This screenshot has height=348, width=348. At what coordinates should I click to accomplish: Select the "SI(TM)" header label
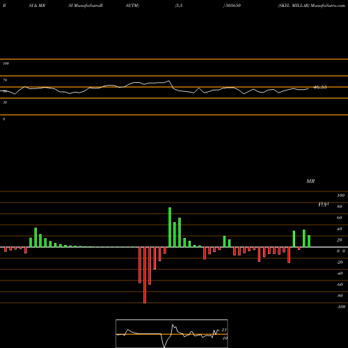(132, 6)
